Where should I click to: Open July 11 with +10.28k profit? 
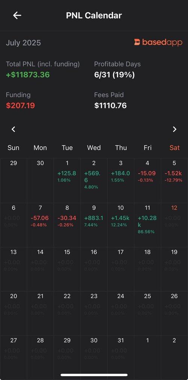point(147,225)
